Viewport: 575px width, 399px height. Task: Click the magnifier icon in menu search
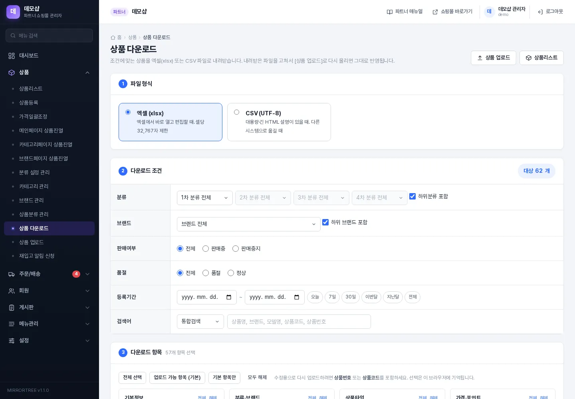13,36
